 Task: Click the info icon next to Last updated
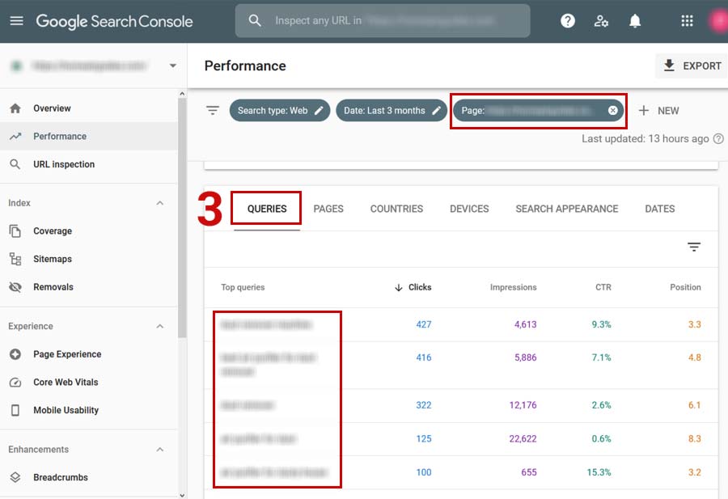(718, 139)
